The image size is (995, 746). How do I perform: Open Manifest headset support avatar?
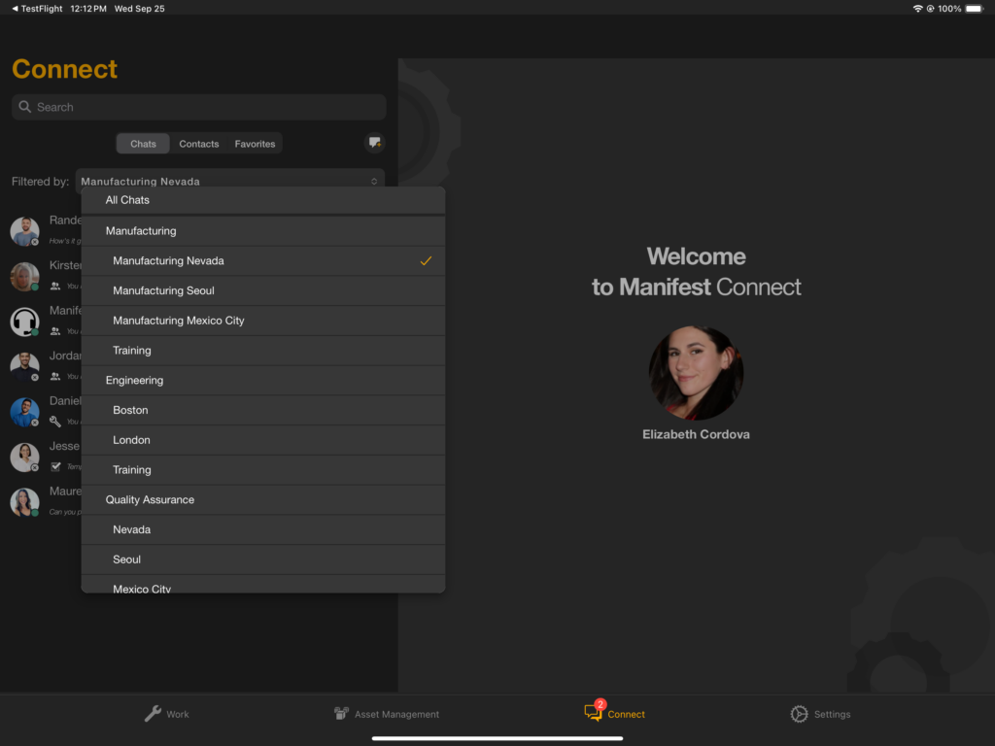click(x=24, y=322)
